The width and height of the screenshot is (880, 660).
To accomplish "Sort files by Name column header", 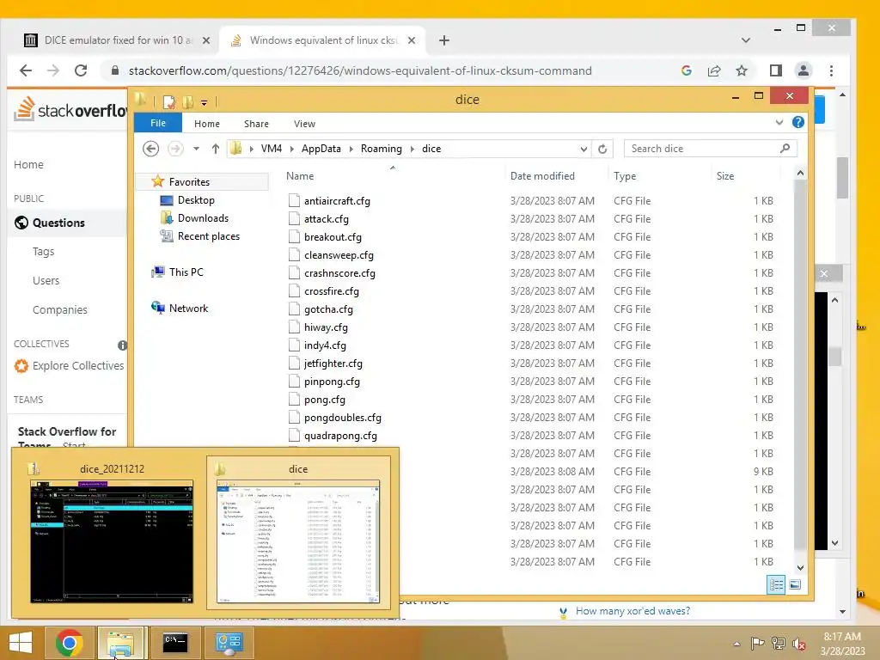I will (300, 176).
